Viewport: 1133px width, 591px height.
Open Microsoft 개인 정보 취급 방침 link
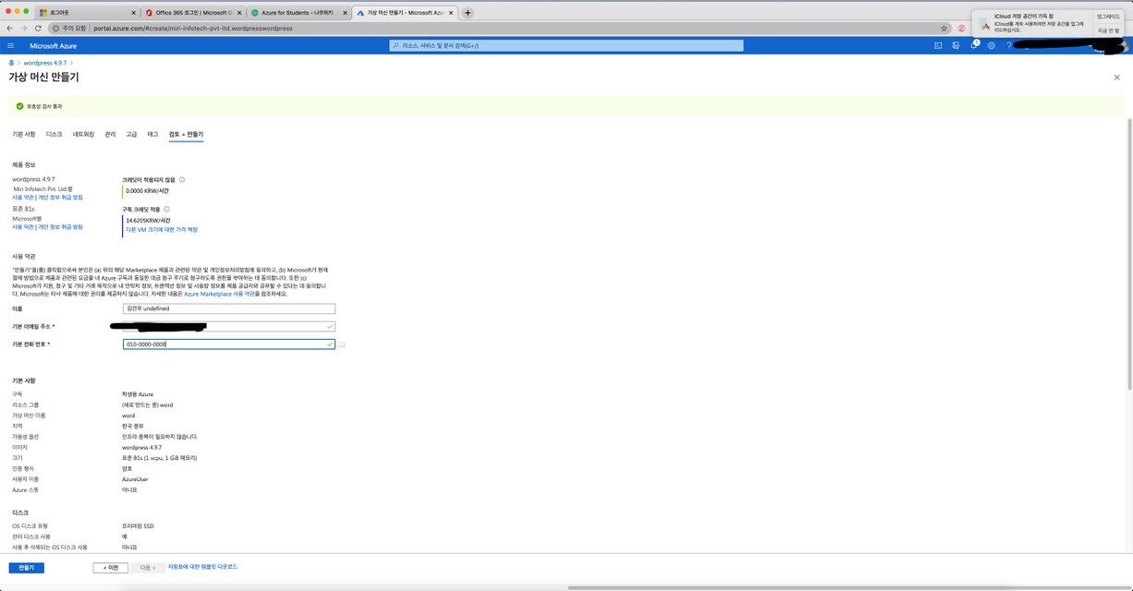60,227
